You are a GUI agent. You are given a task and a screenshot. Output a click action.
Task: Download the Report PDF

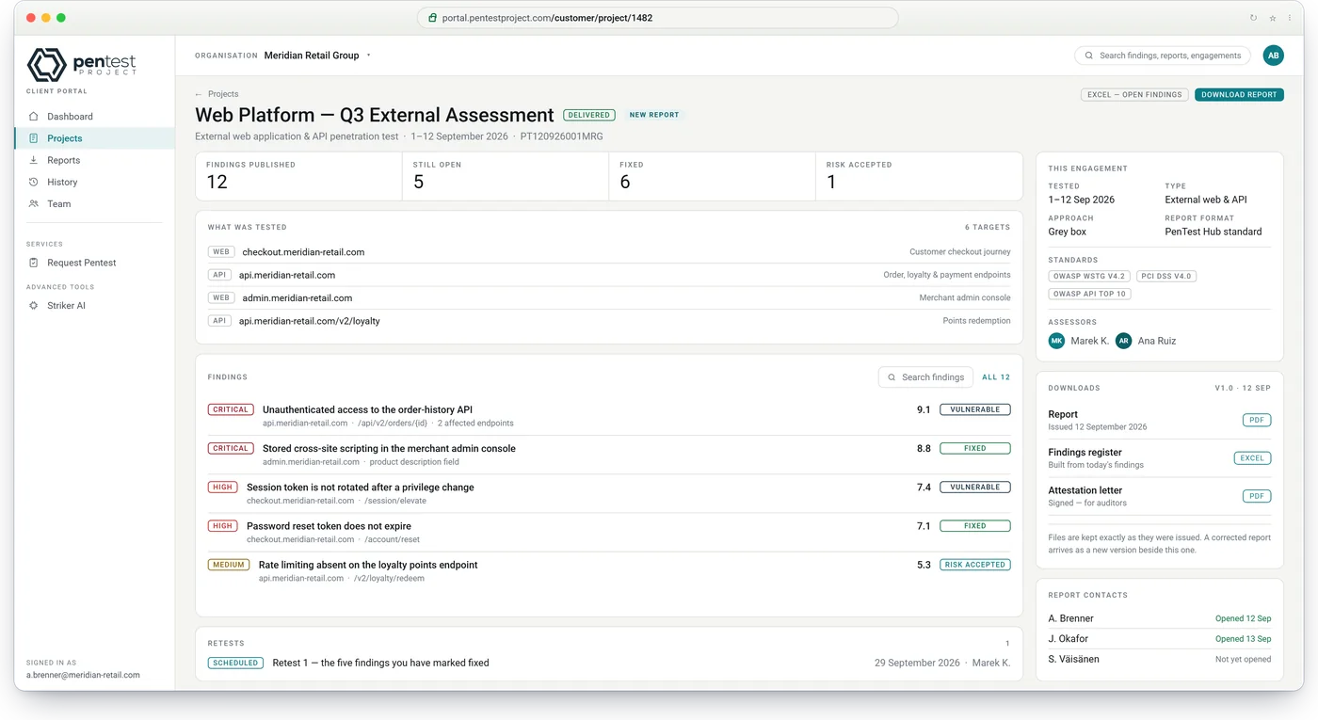coord(1257,420)
